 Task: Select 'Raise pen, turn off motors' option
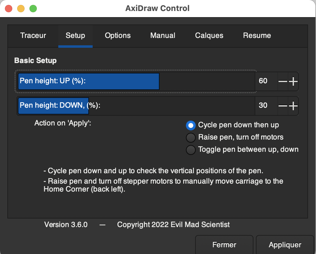click(191, 137)
